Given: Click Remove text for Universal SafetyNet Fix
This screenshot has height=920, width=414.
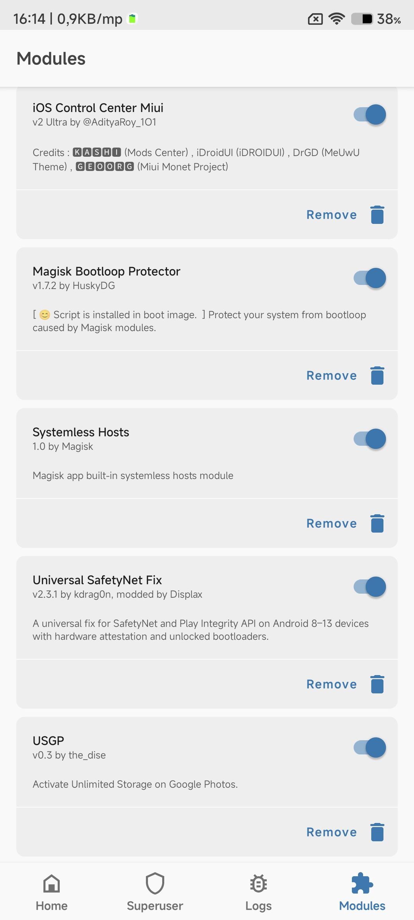Looking at the screenshot, I should coord(332,684).
